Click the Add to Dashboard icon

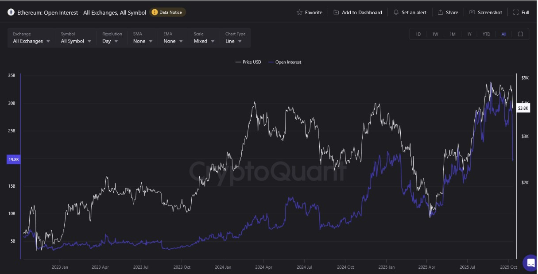336,12
